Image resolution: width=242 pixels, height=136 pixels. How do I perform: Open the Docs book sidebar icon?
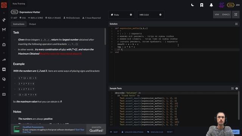click(x=4, y=94)
